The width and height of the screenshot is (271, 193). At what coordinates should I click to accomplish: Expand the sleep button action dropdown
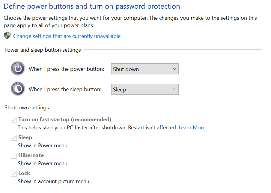(x=145, y=89)
